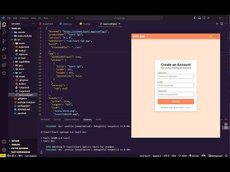The width and height of the screenshot is (230, 172).
Task: Click the CRLF end-of-line selector
Action: pos(174,156)
